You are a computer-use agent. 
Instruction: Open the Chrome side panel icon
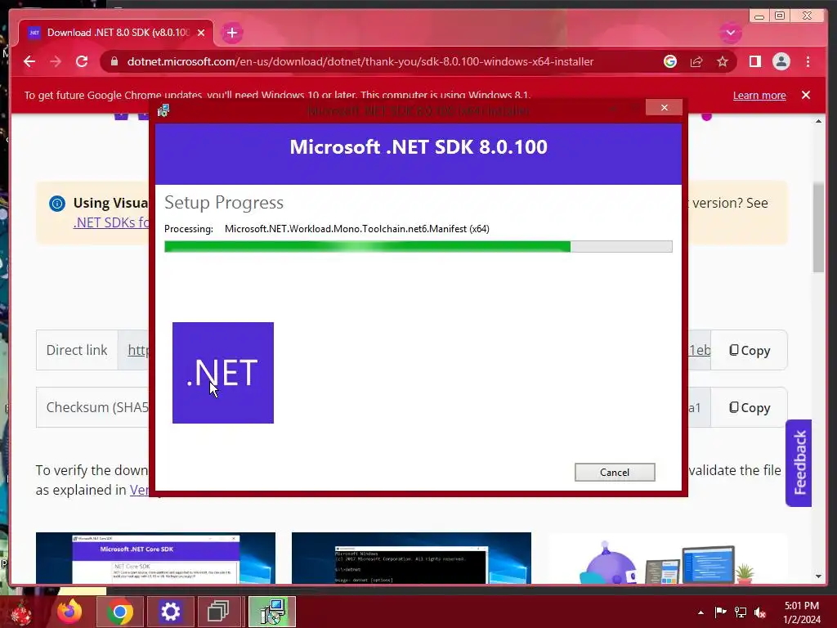point(754,61)
